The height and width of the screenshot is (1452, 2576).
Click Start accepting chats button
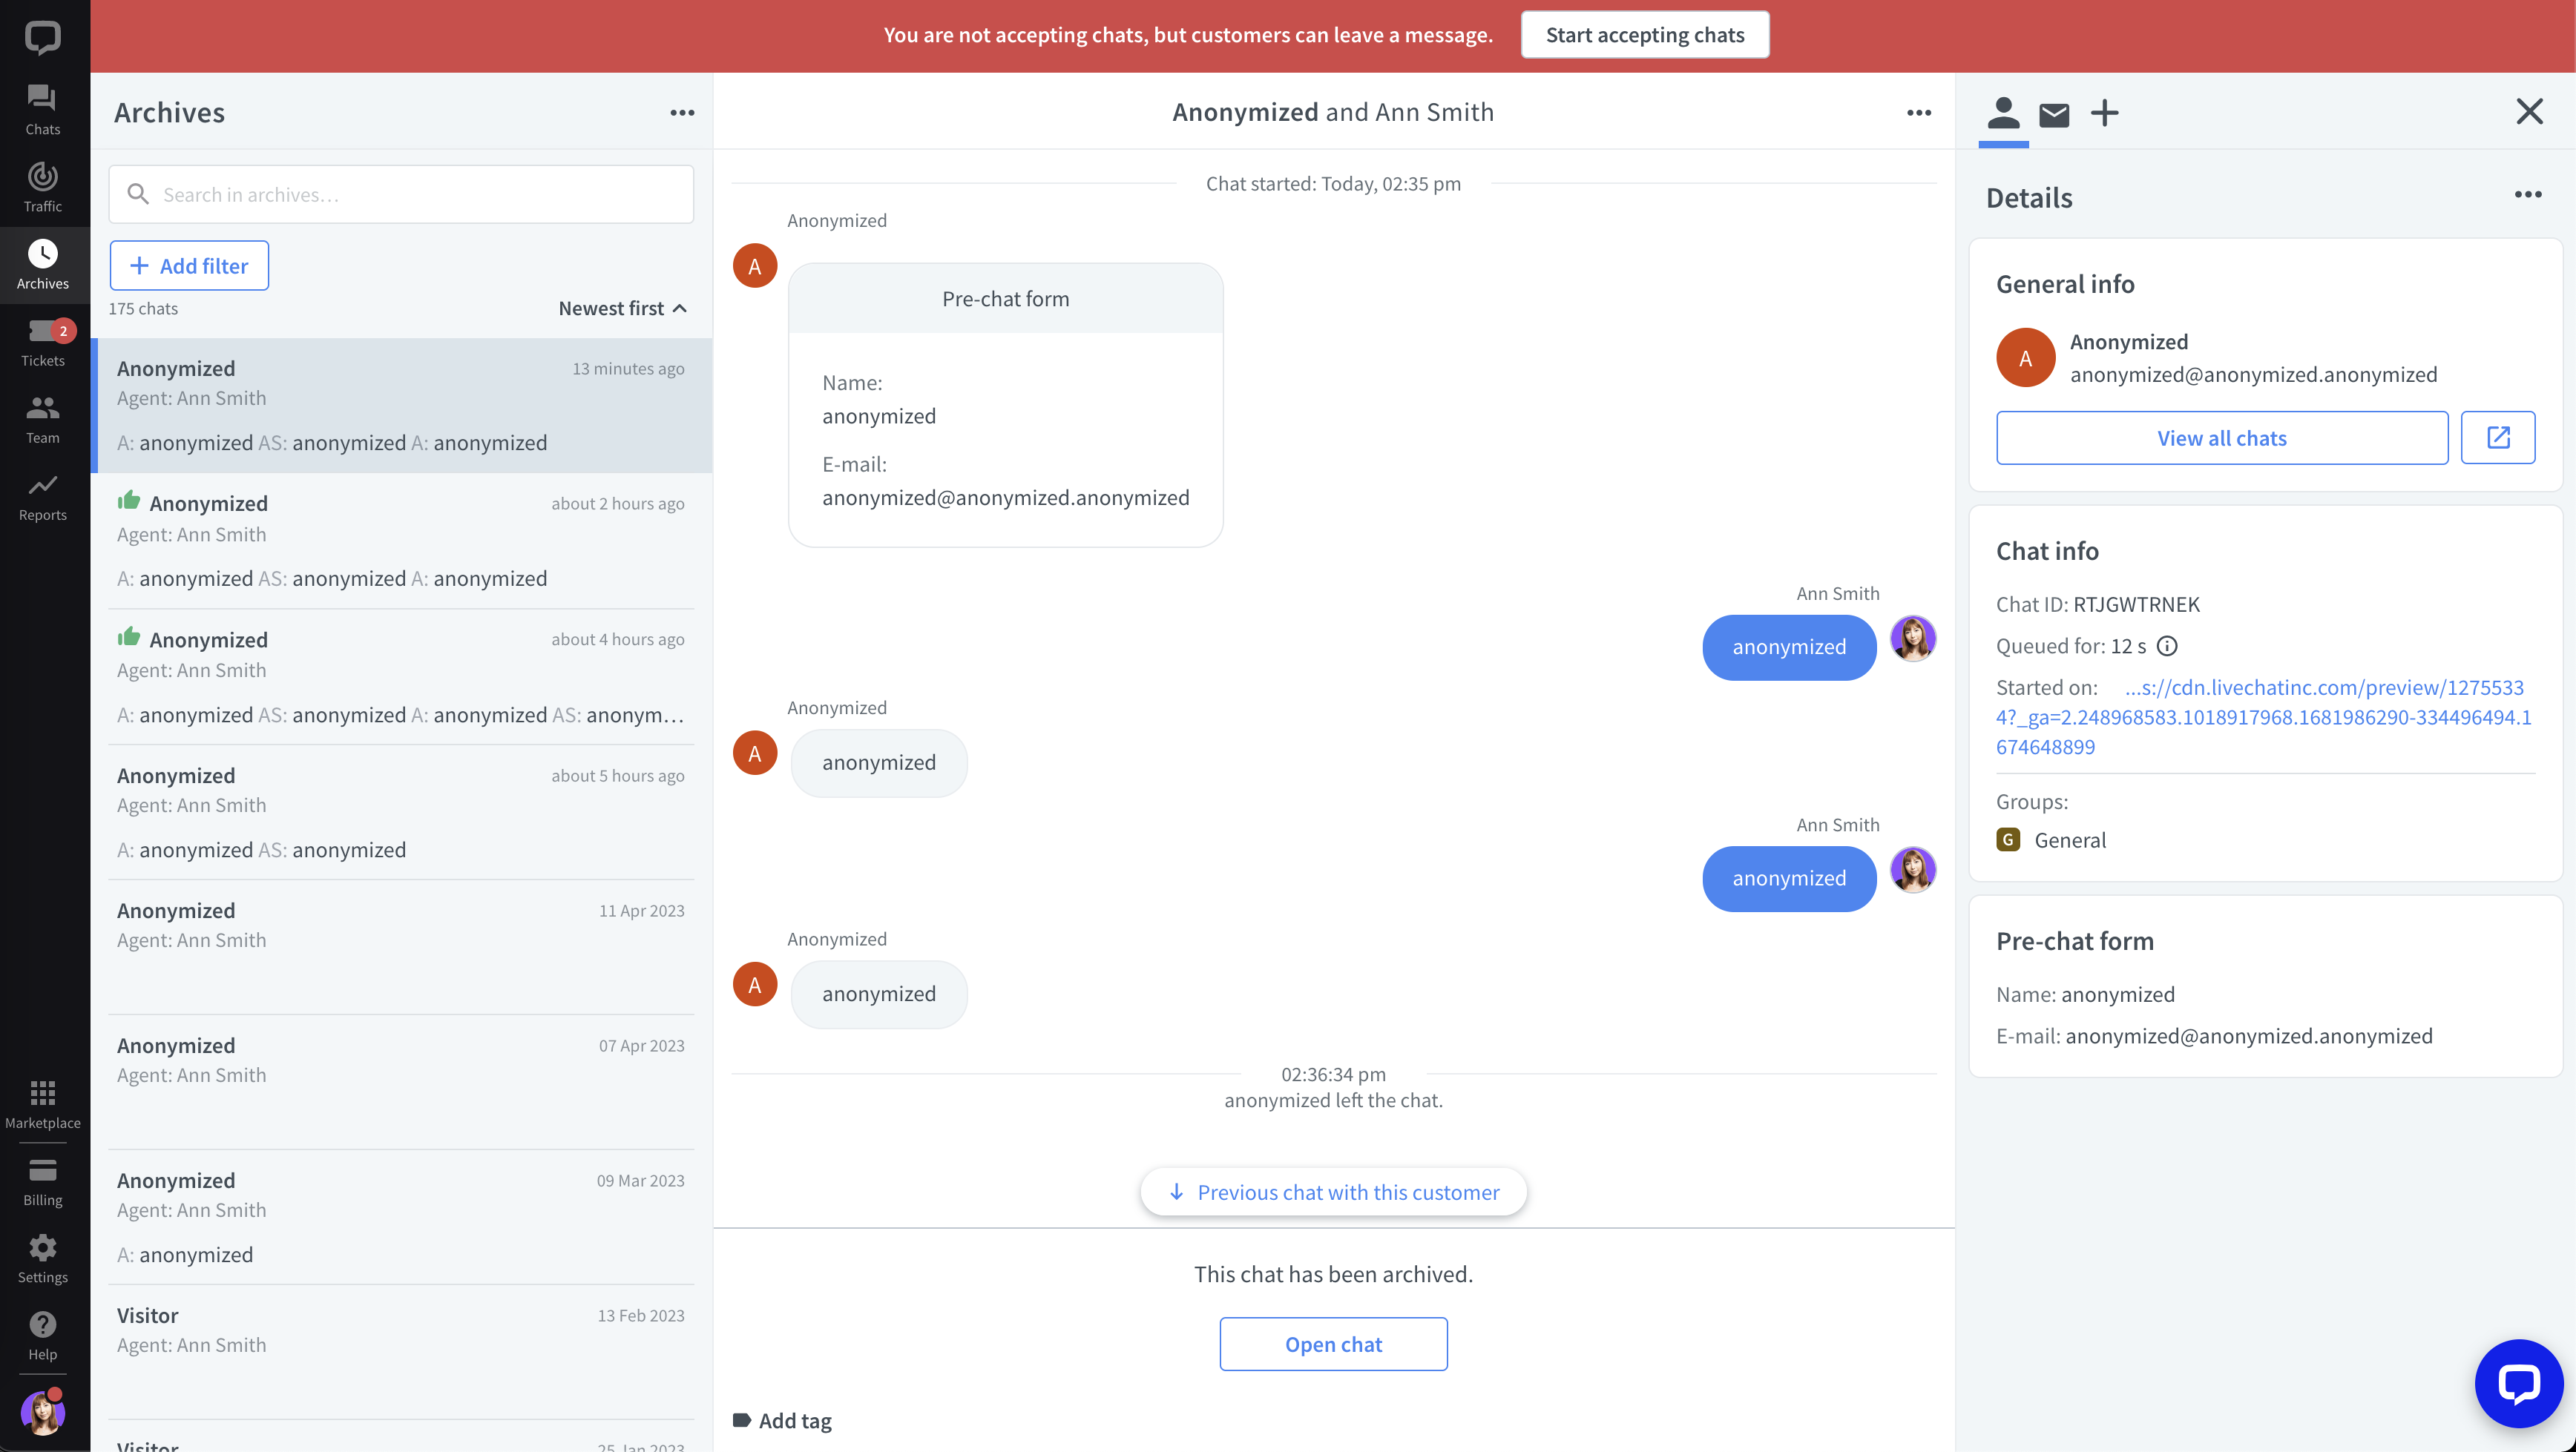(1644, 35)
